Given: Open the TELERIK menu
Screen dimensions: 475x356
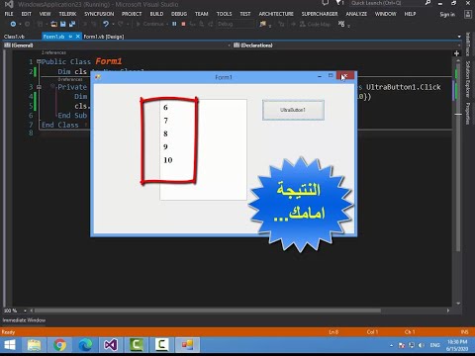Looking at the screenshot, I should click(x=67, y=14).
